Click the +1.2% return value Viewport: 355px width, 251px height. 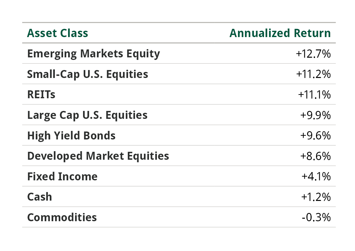(316, 197)
